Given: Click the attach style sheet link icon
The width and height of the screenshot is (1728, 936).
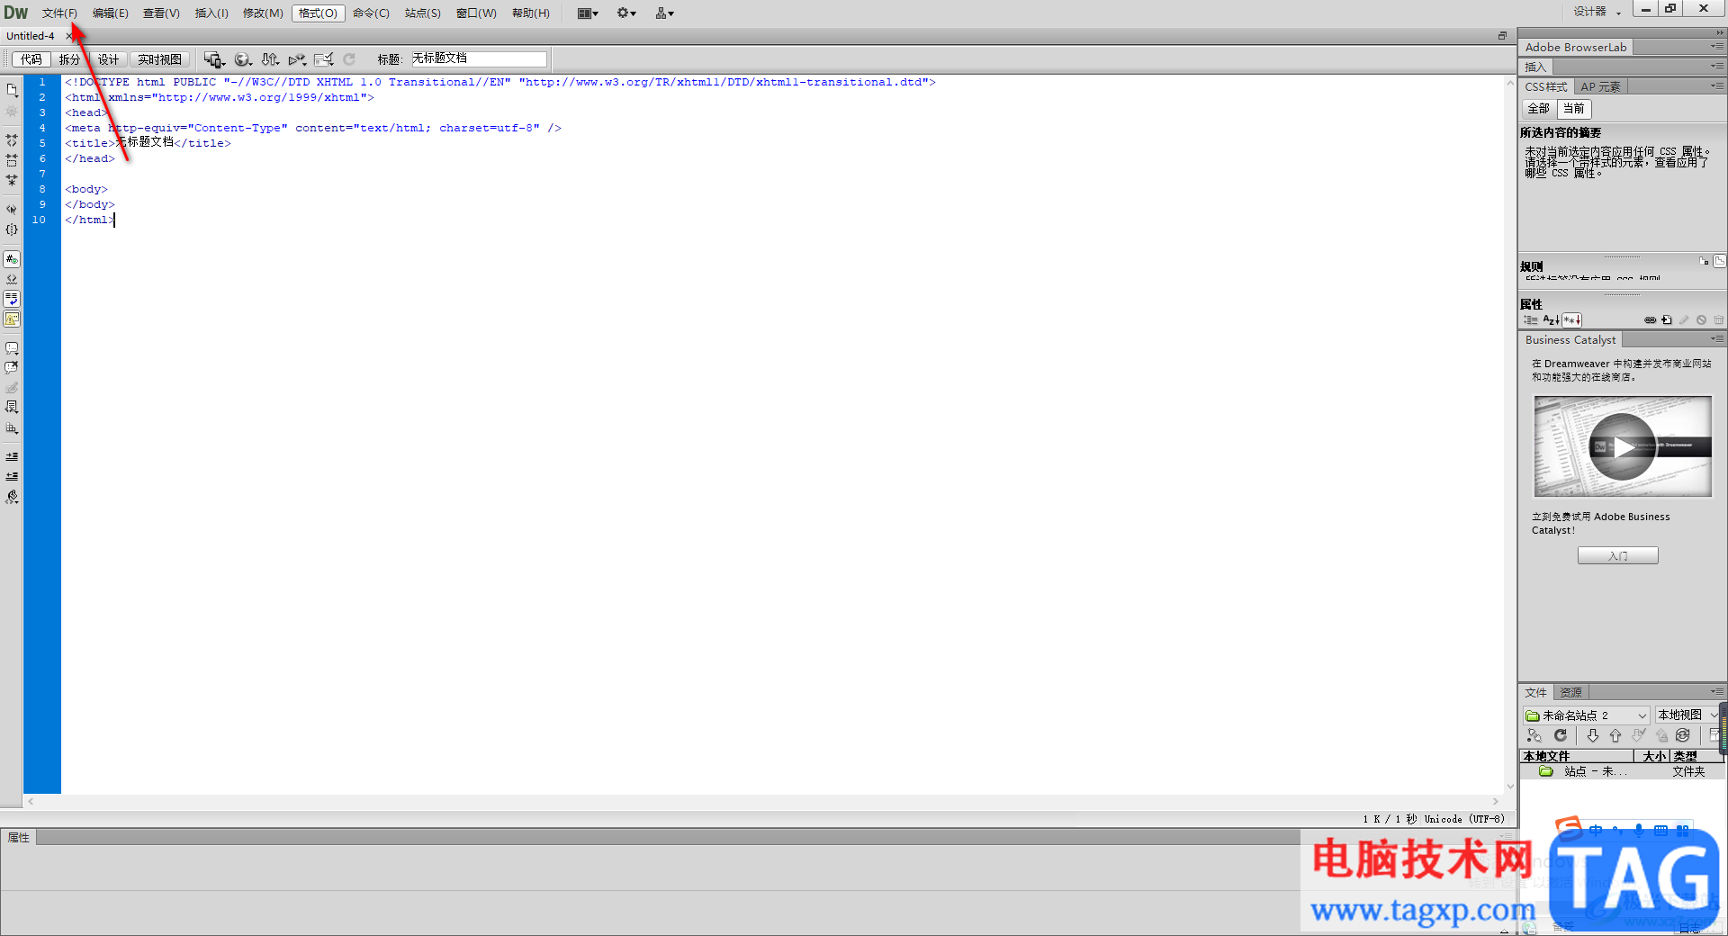Looking at the screenshot, I should 1650,320.
